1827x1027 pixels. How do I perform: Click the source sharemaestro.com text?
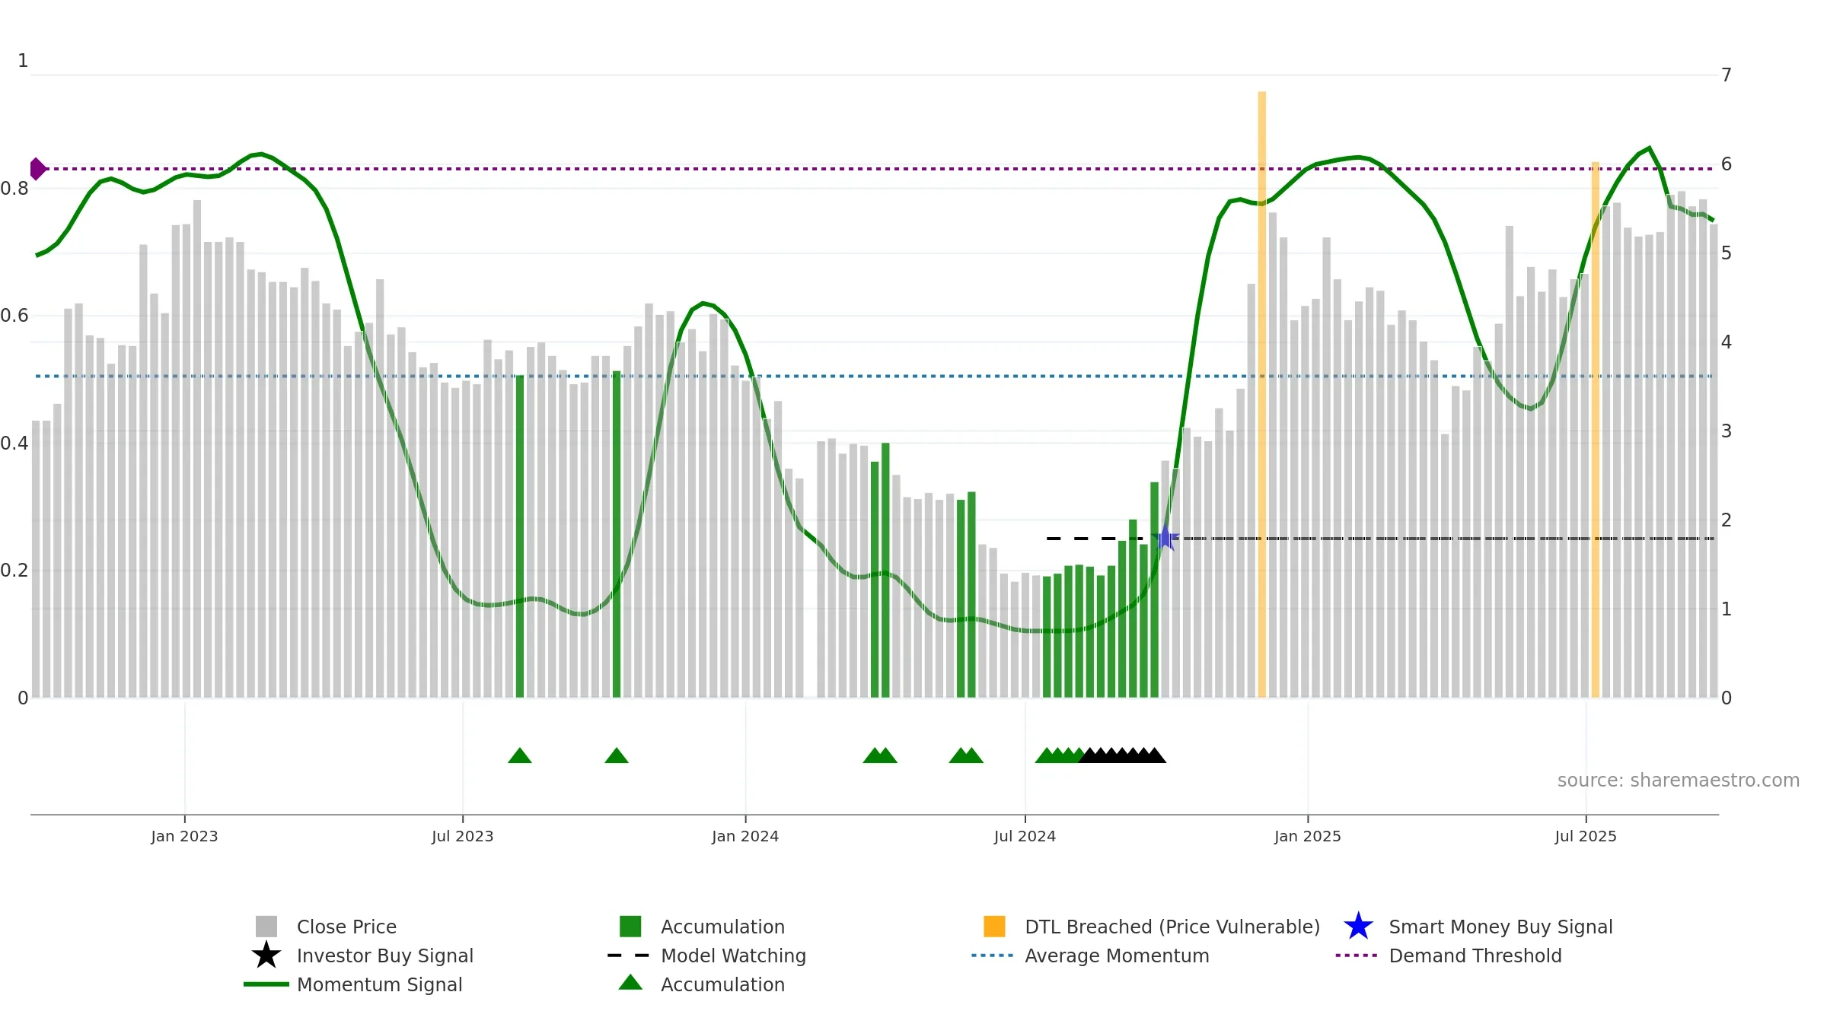[x=1679, y=781]
